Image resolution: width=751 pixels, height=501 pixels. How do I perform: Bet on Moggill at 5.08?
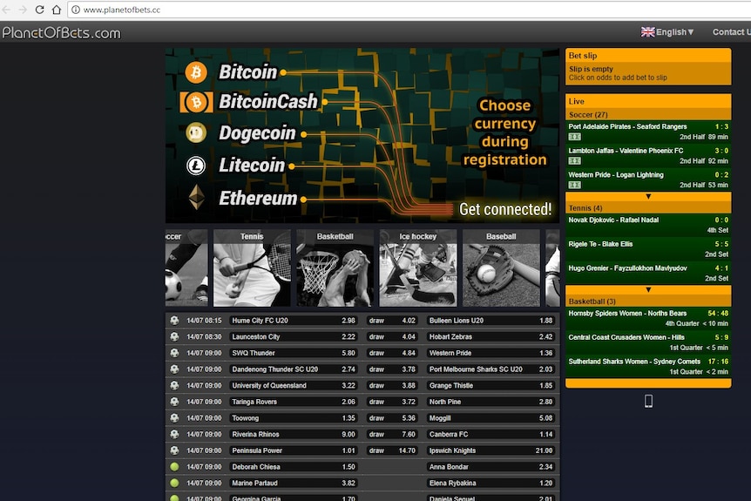pyautogui.click(x=491, y=418)
